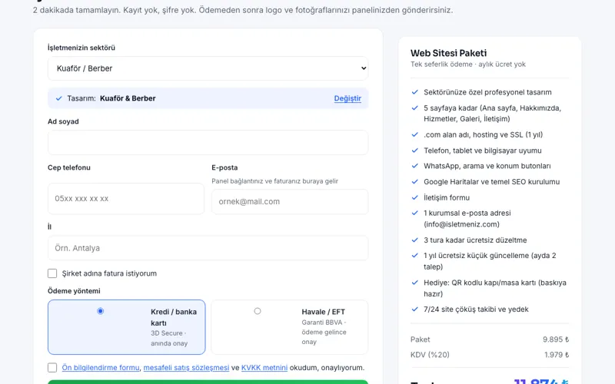Focus the Cep telefonu field
This screenshot has width=615, height=384.
[126, 199]
